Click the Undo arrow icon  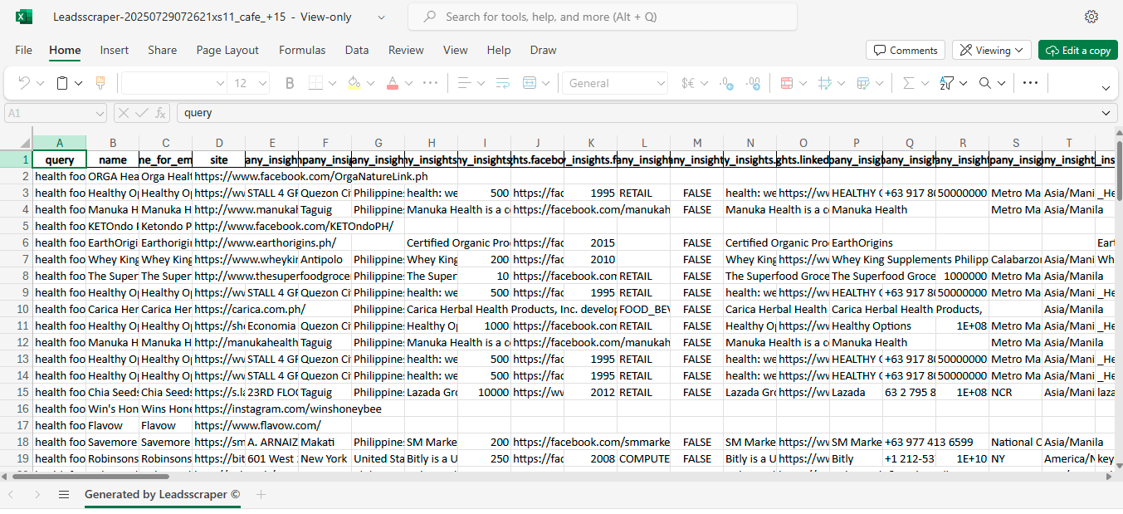point(24,83)
